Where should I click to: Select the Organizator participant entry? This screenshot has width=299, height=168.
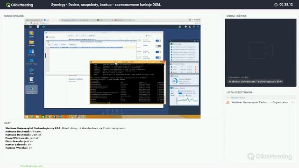point(260,103)
